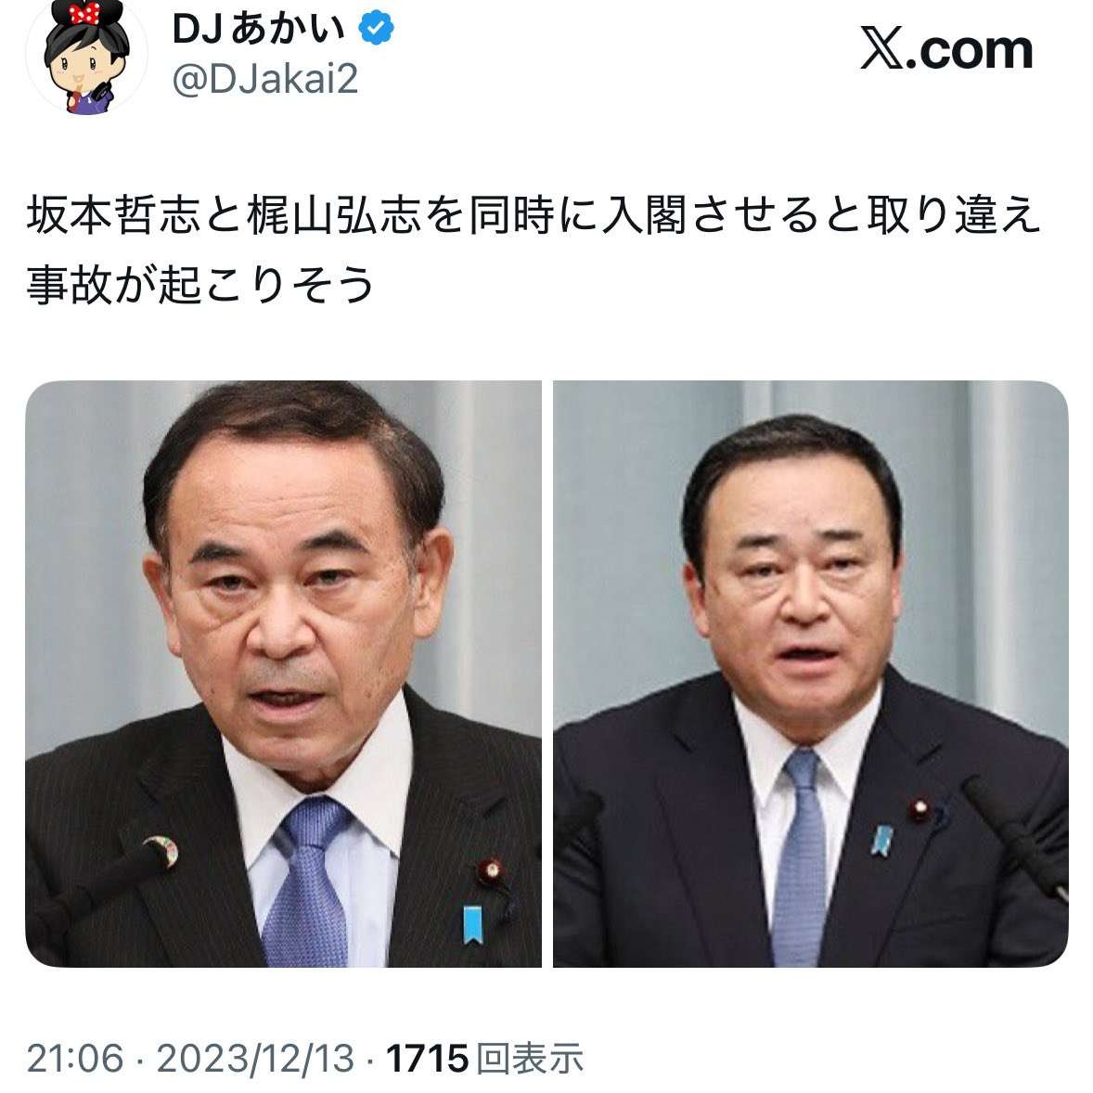Click the round lapel badge in right photo
This screenshot has width=1093, height=1093.
919,810
